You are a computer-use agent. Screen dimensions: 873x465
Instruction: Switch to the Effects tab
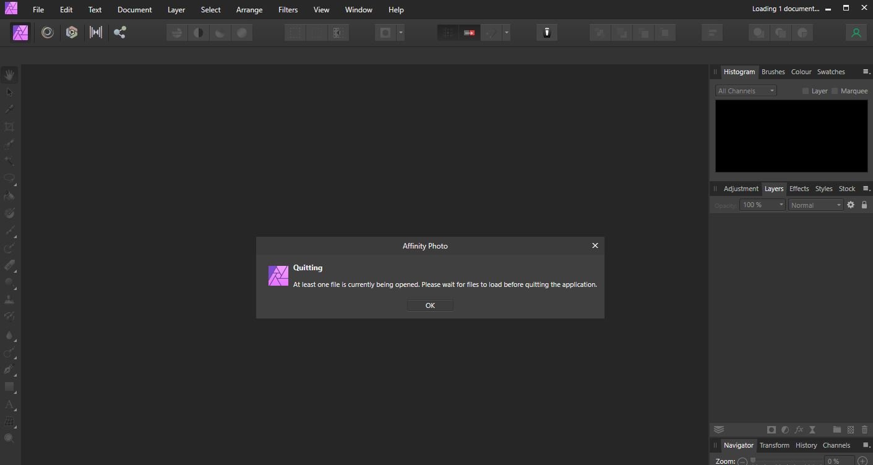(799, 189)
